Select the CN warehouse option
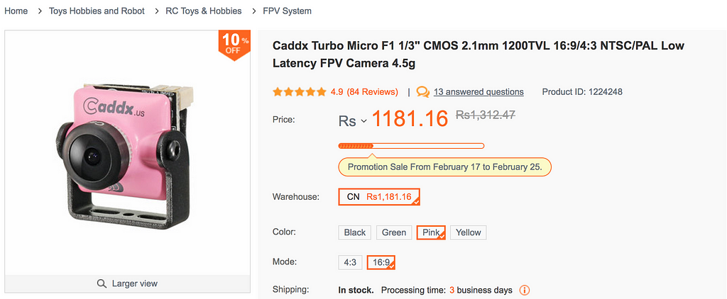Image resolution: width=727 pixels, height=299 pixels. tap(379, 197)
